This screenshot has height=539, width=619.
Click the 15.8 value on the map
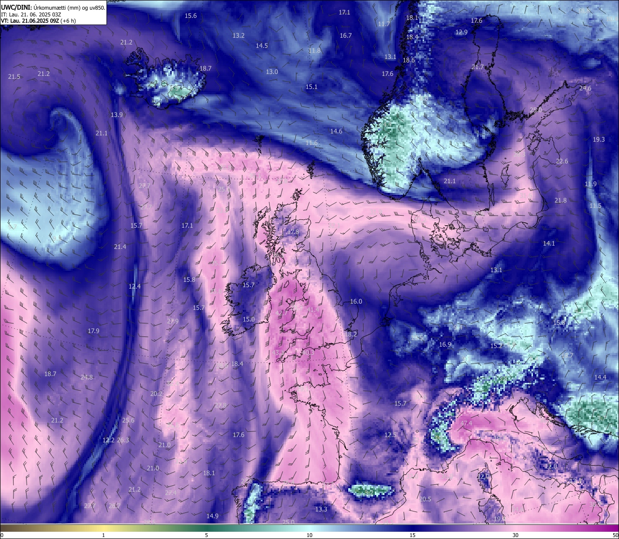coord(189,280)
